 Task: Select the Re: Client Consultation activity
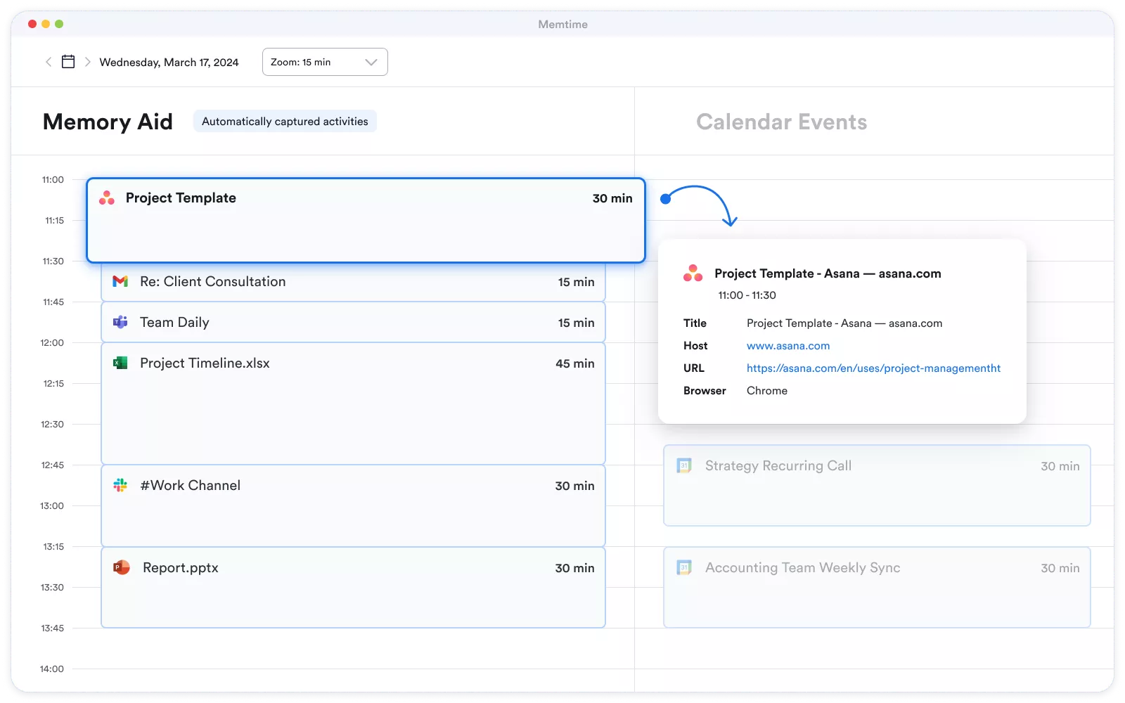353,282
